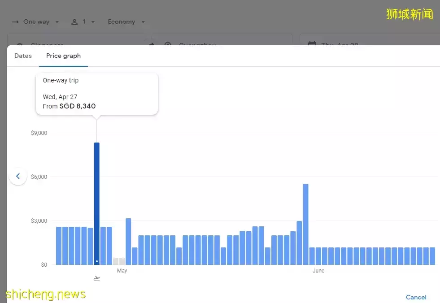This screenshot has height=303, width=440.
Task: Open the One way trip type dropdown
Action: 36,22
